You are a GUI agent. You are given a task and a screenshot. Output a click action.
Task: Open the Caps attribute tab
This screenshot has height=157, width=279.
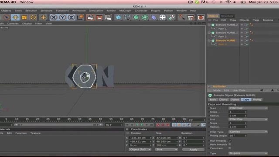pos(246,100)
